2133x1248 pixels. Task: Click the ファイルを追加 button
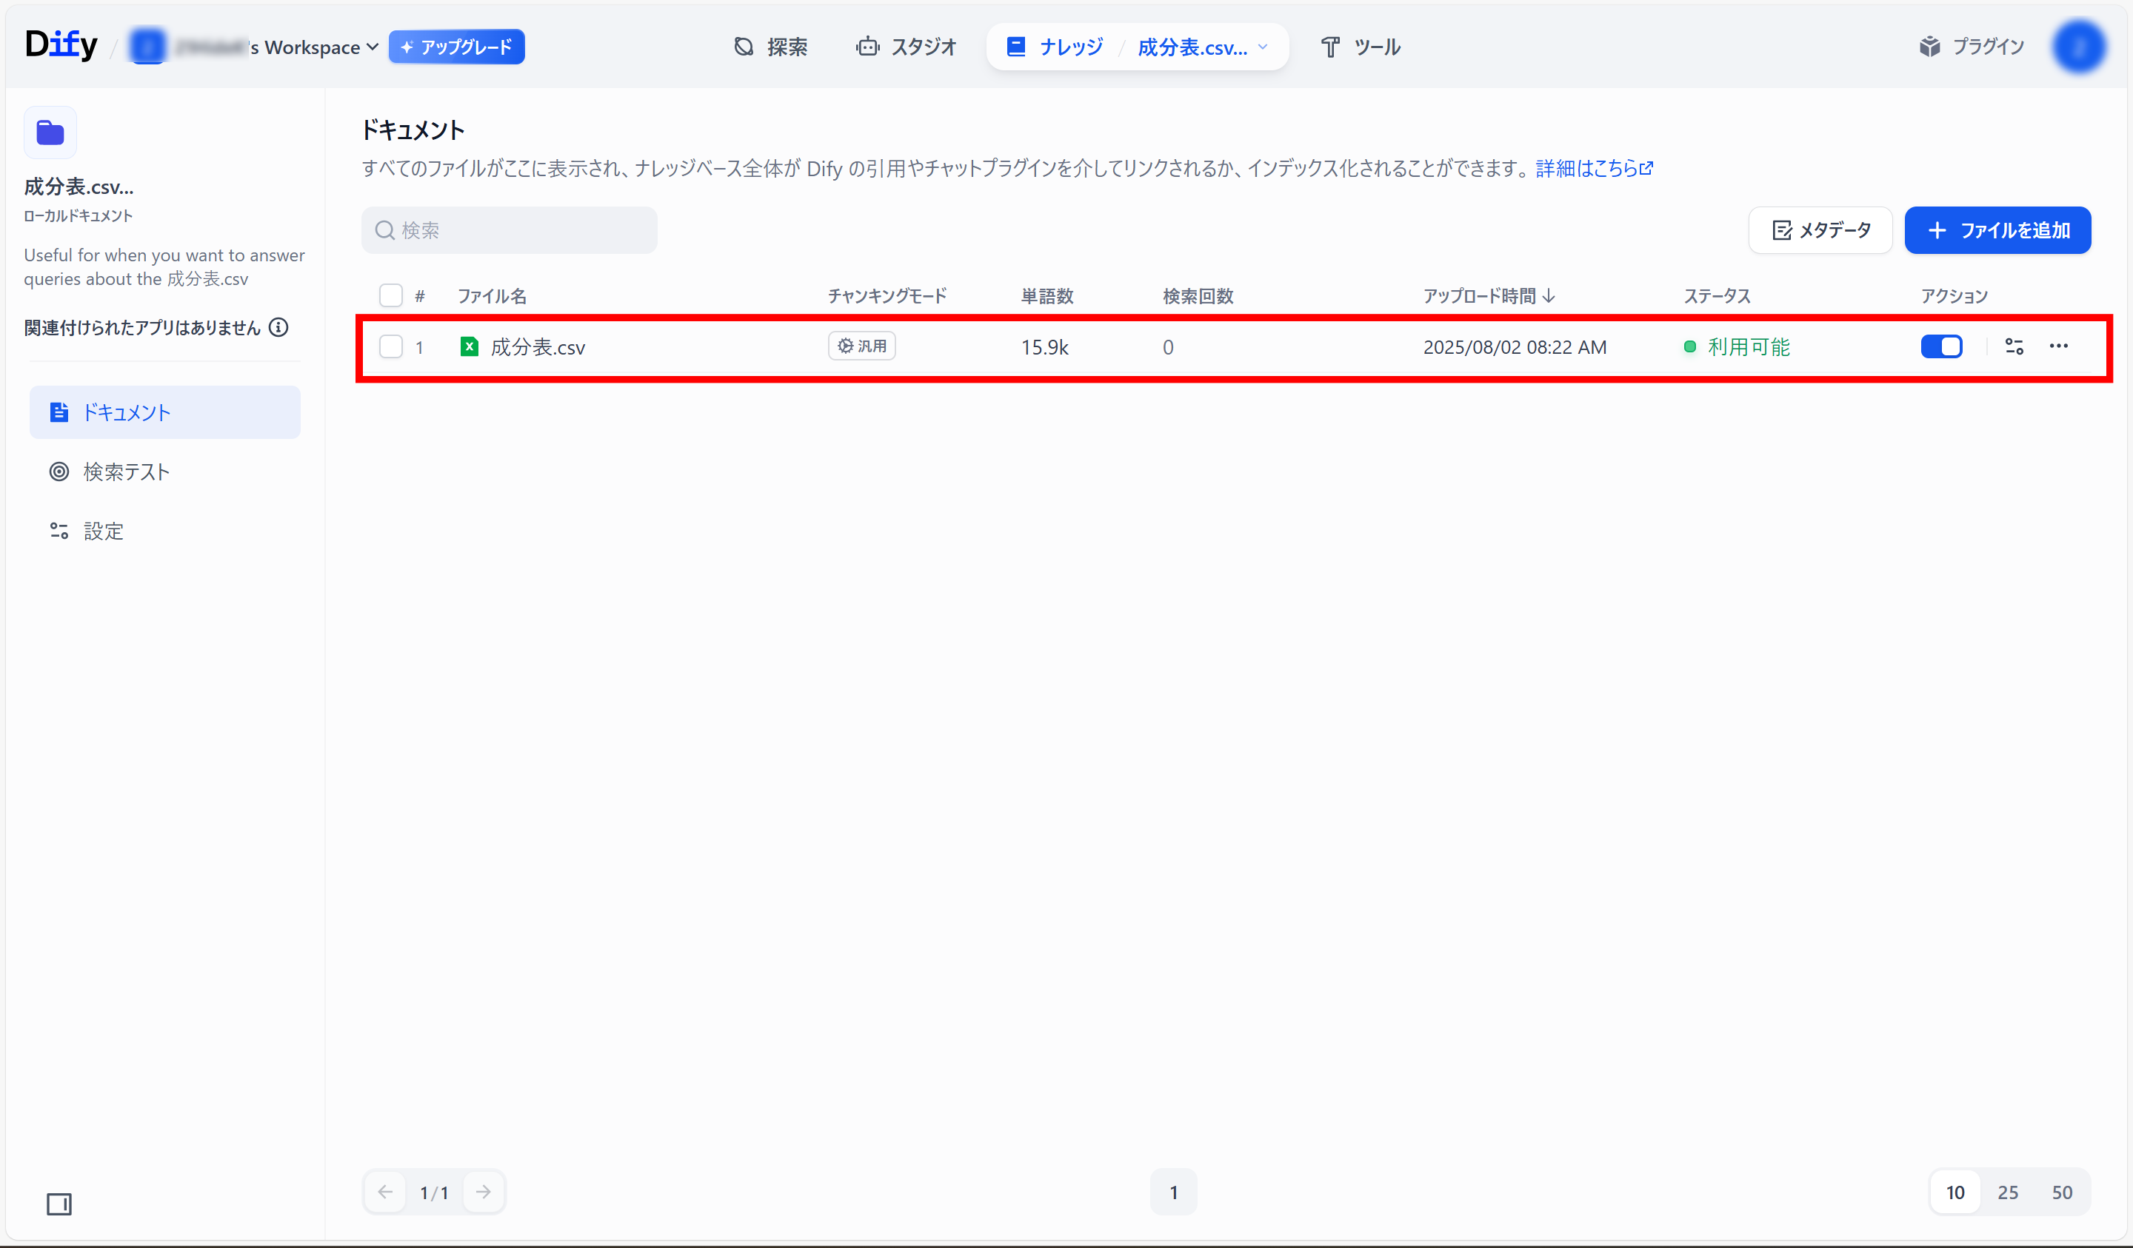(x=1997, y=230)
